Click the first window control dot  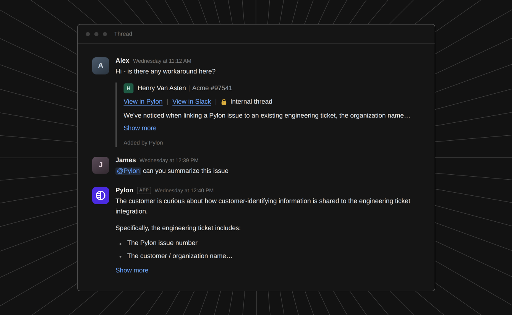click(x=88, y=34)
